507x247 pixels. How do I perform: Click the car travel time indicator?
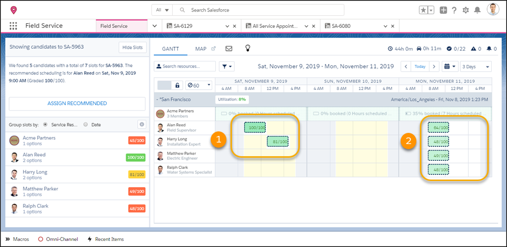(430, 49)
